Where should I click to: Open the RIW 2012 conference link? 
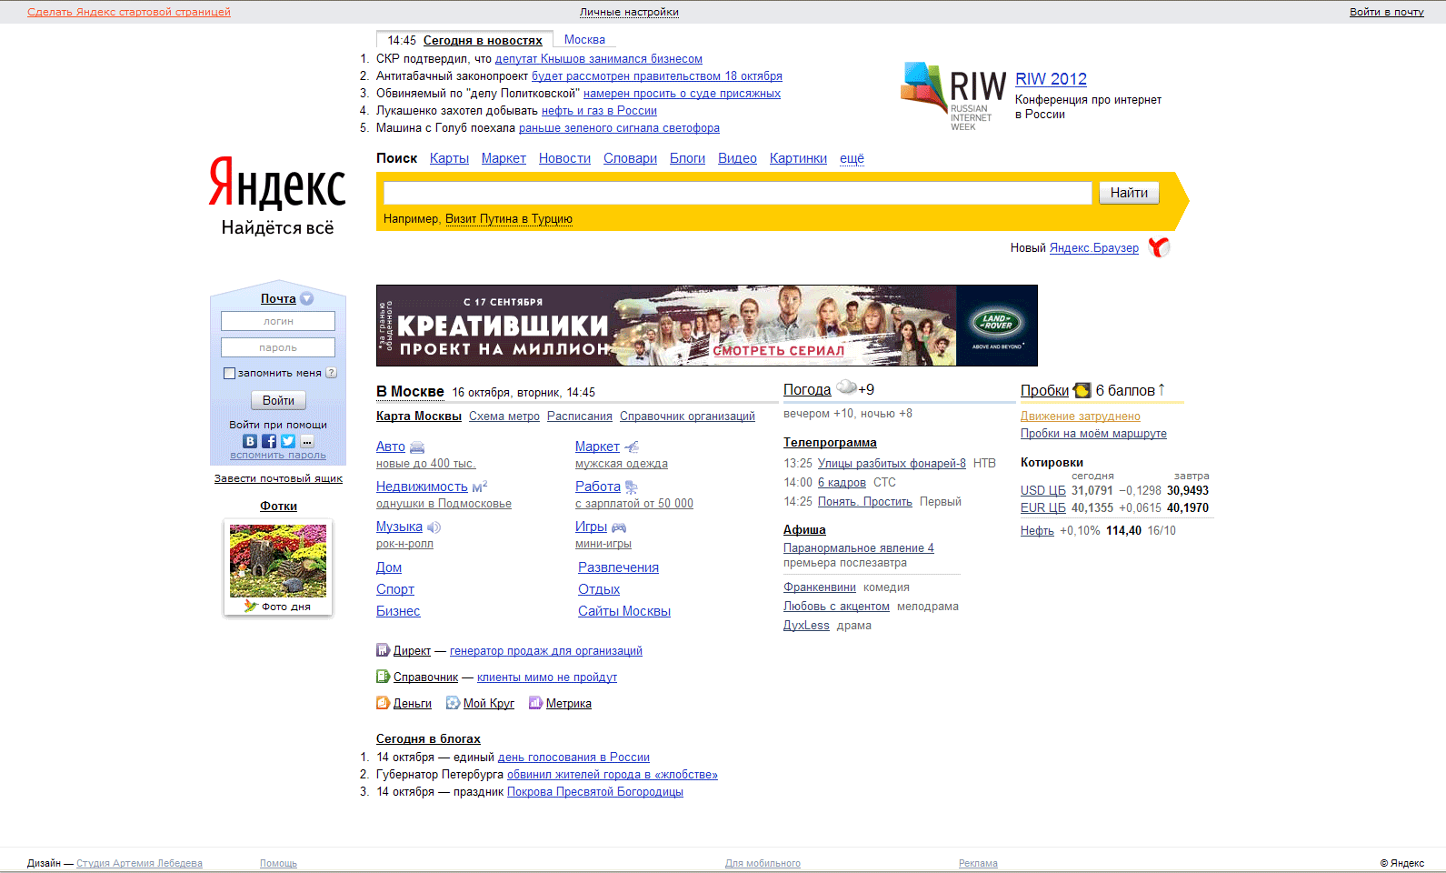coord(1051,79)
